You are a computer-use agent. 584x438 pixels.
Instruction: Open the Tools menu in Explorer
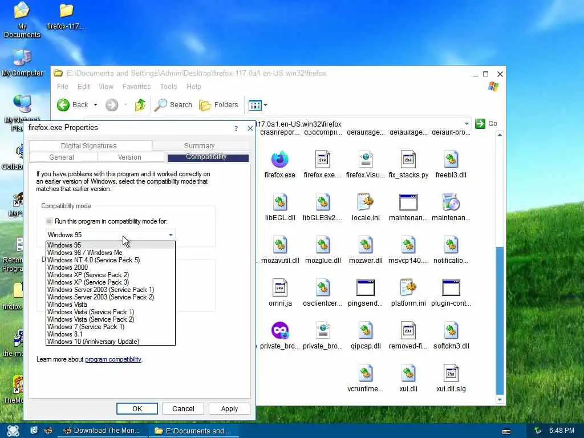click(168, 87)
